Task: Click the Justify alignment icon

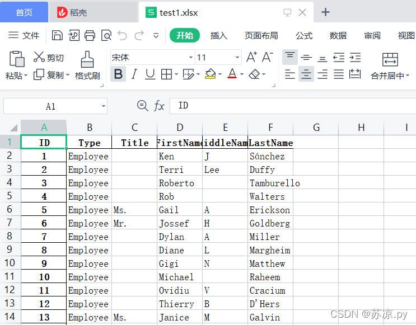Action: coord(339,74)
